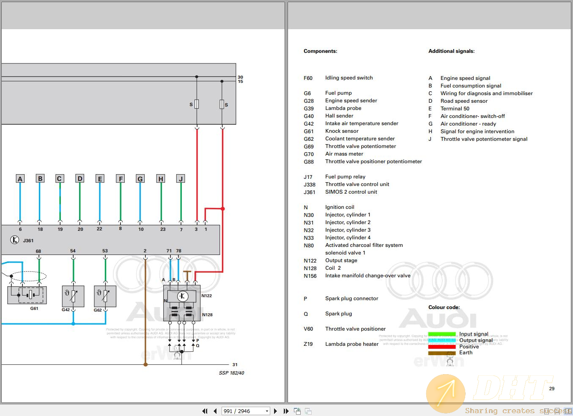Click signal box C in the diagram
573x416 pixels.
point(59,179)
